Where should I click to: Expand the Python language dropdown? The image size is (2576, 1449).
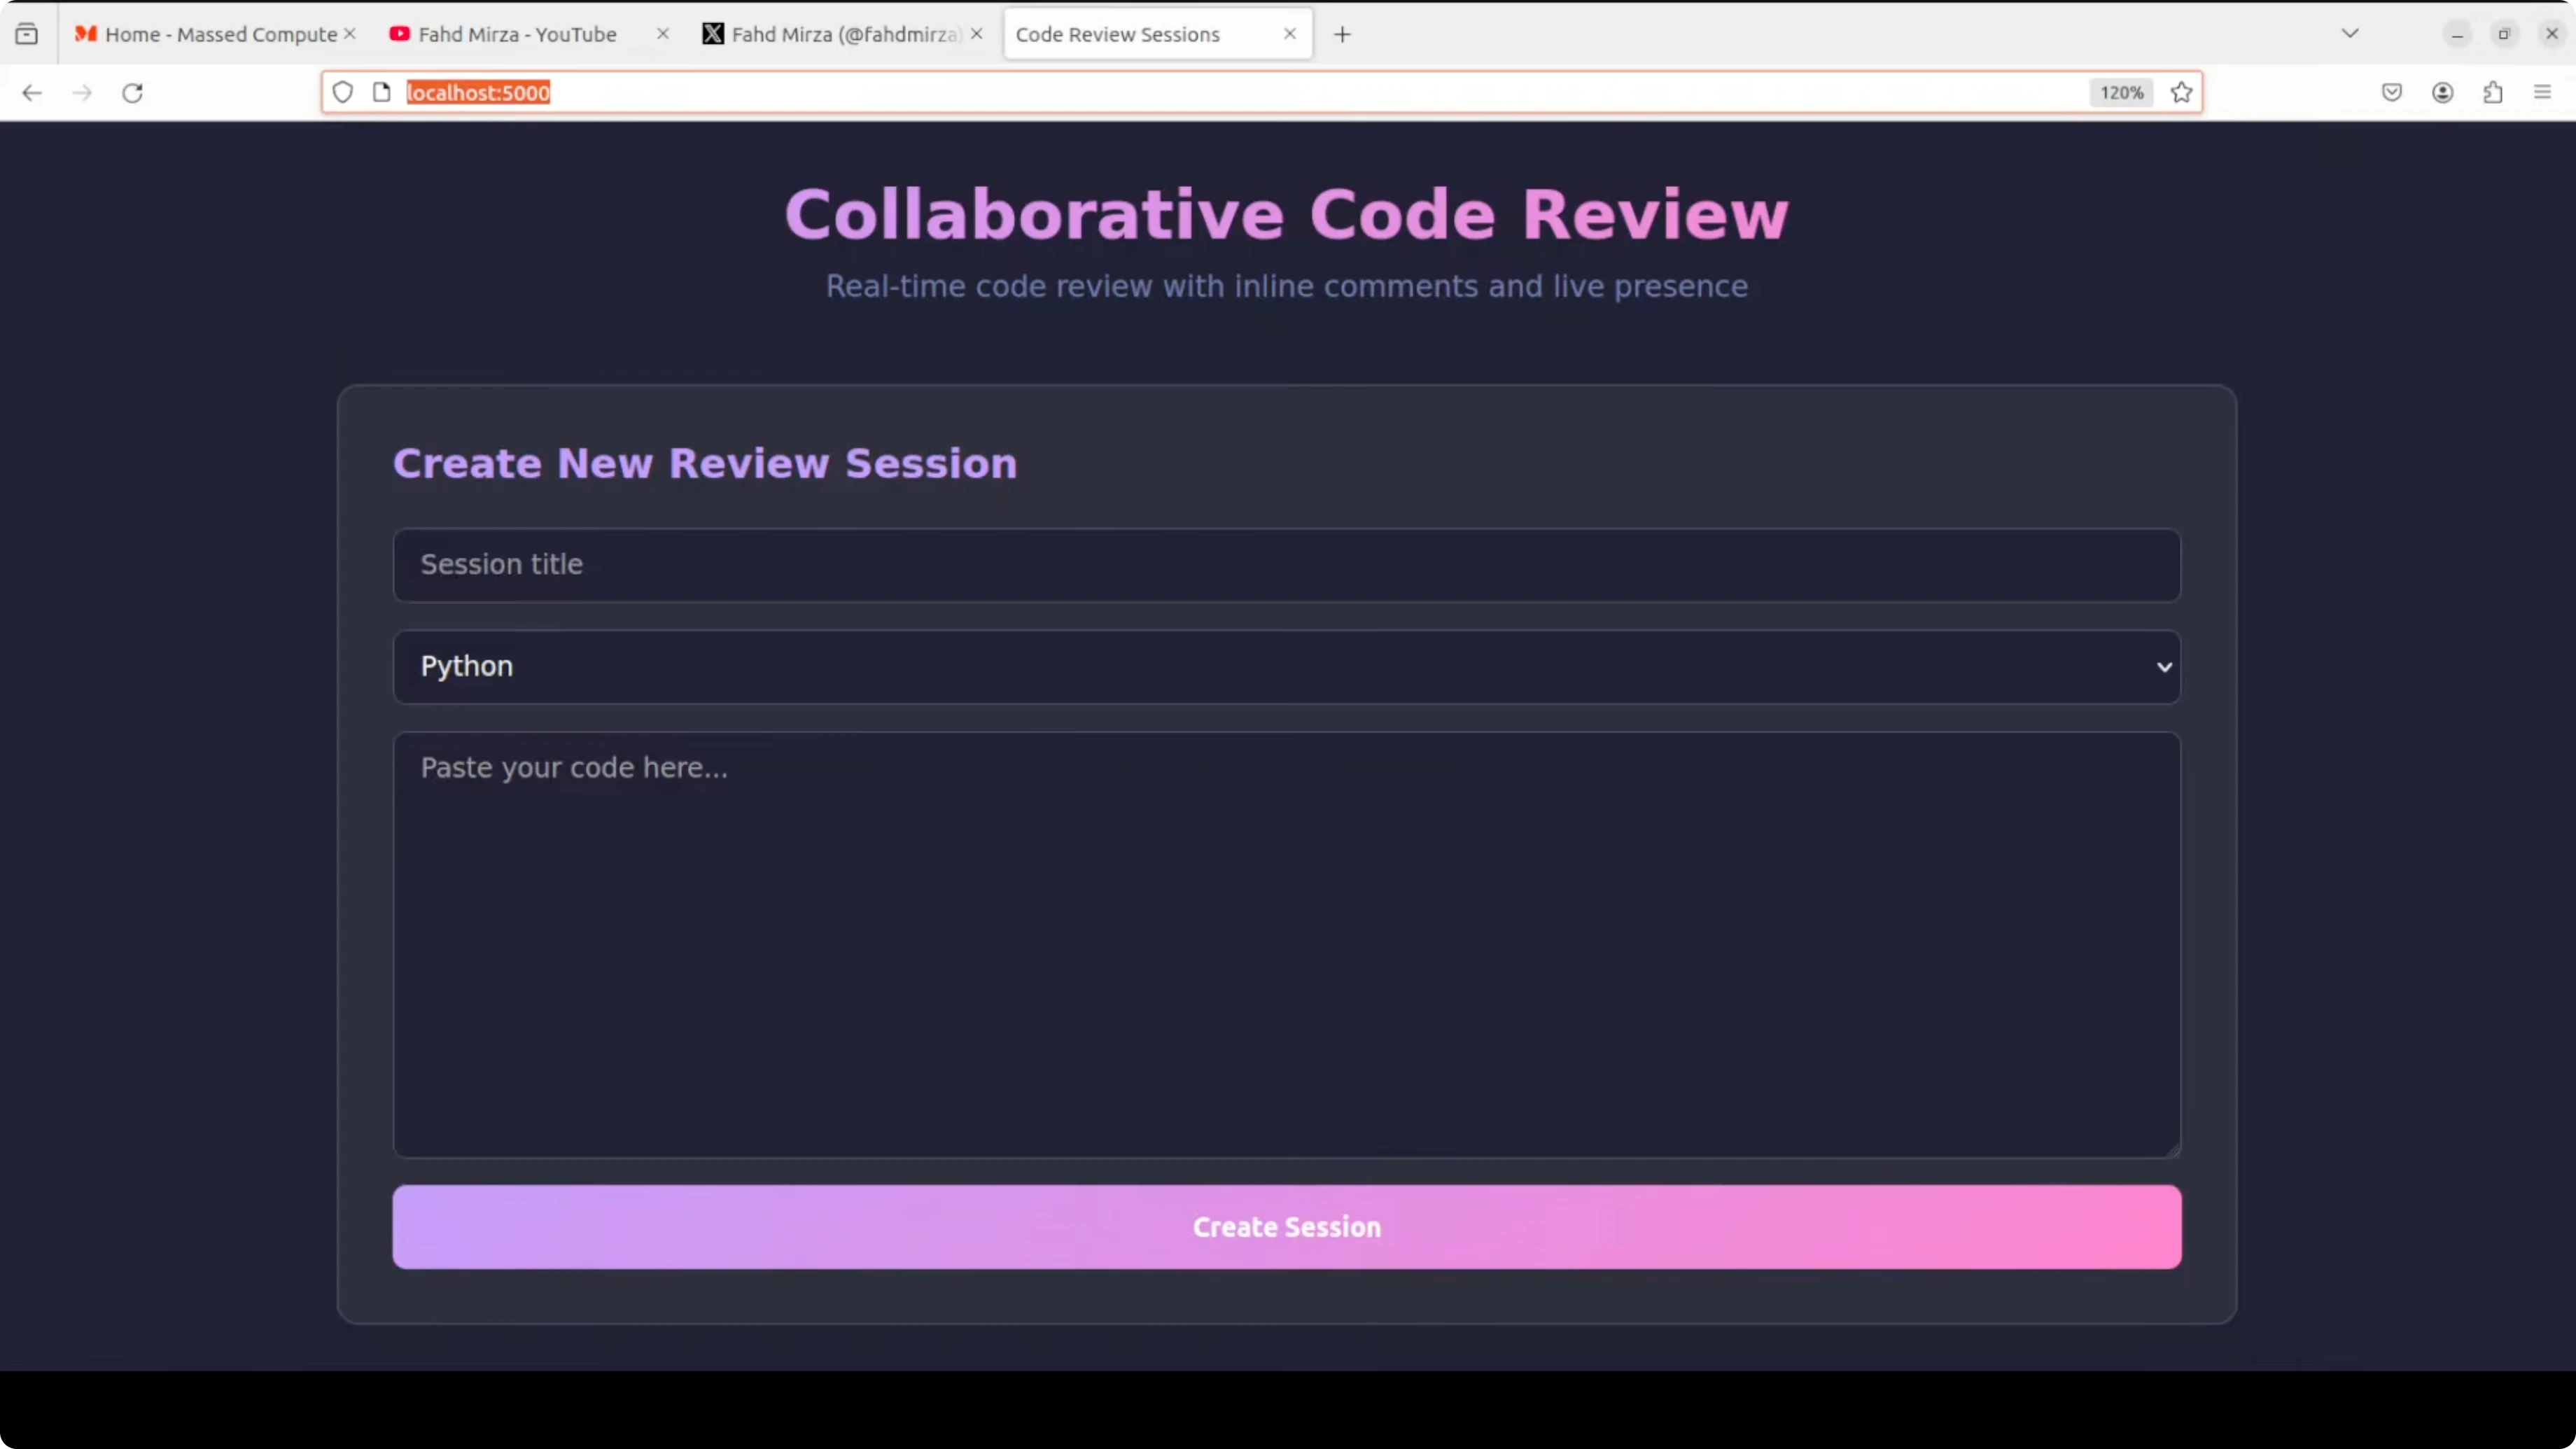1286,667
